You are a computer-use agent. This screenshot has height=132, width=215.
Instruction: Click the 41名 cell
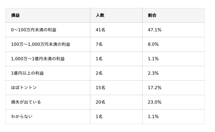pos(101,30)
